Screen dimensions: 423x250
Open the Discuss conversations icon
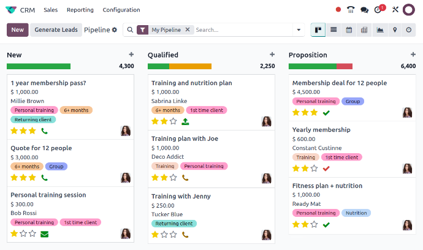click(364, 10)
